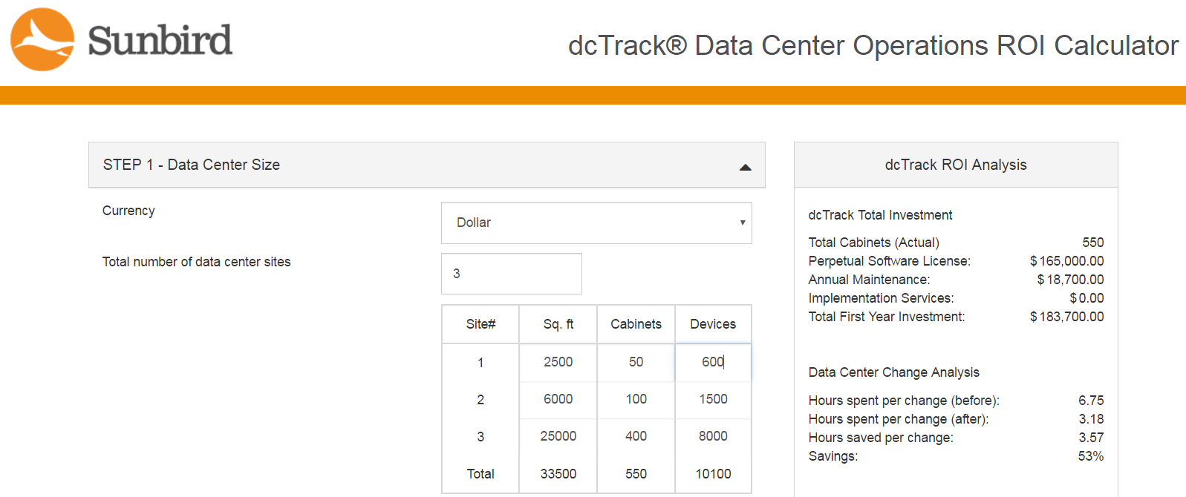
Task: Collapse the STEP 1 panel arrow
Action: [x=746, y=167]
